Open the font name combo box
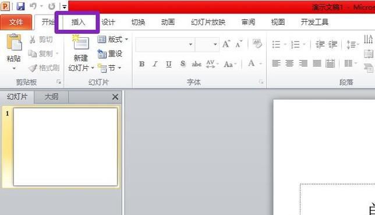Viewport: 375px width, 215px height. pyautogui.click(x=165, y=44)
